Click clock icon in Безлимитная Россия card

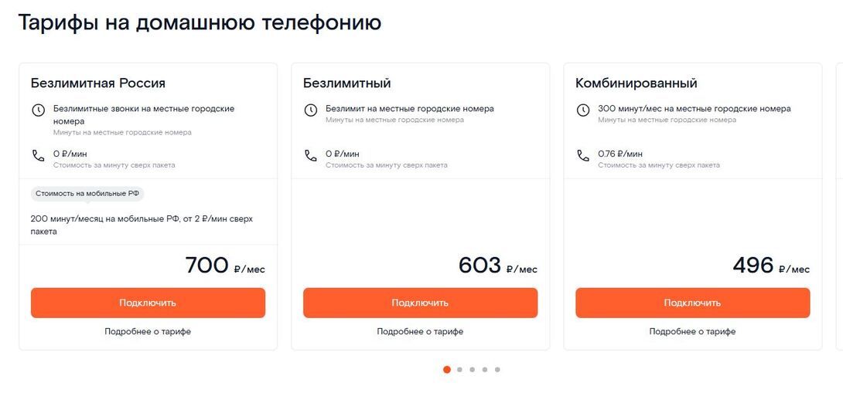pyautogui.click(x=38, y=110)
